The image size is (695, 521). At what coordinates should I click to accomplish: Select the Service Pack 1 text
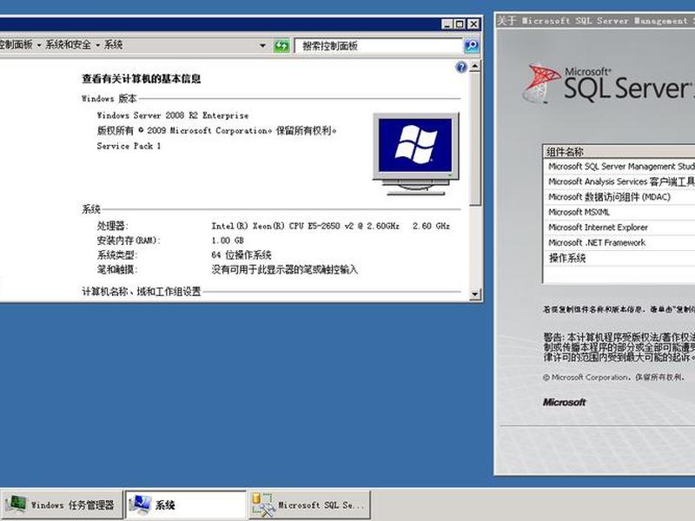pos(129,146)
